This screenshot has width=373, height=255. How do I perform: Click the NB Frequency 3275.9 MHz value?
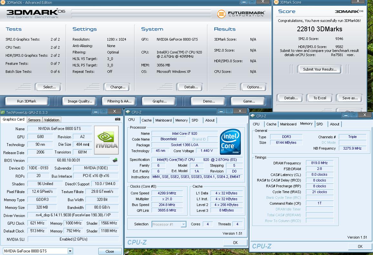tap(352, 148)
